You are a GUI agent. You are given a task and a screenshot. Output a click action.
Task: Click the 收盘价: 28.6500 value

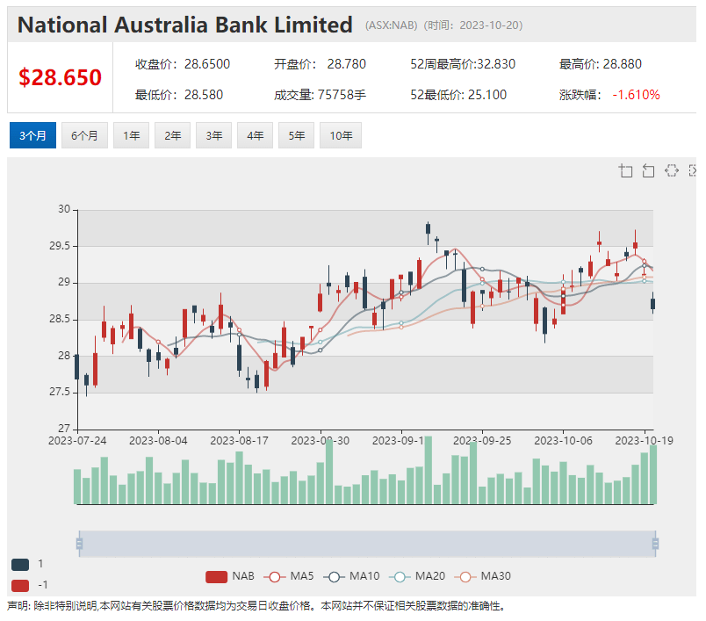click(183, 64)
